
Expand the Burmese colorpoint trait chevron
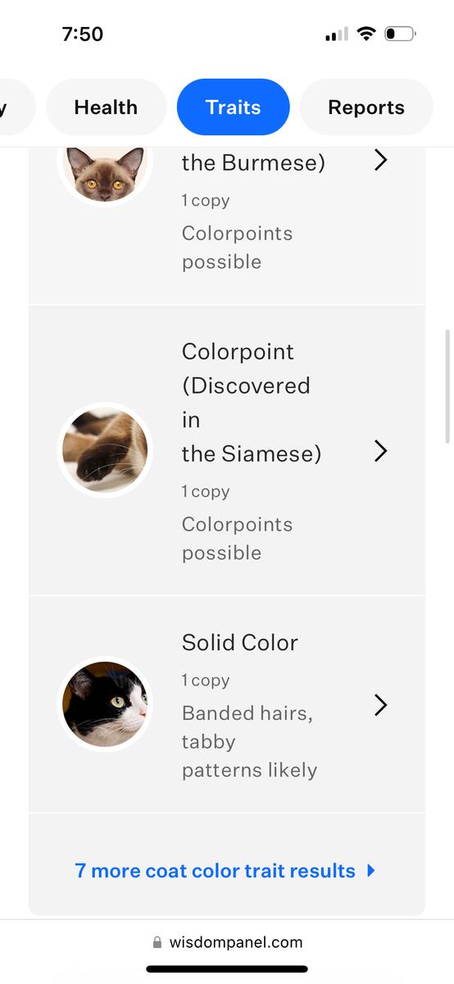tap(380, 160)
